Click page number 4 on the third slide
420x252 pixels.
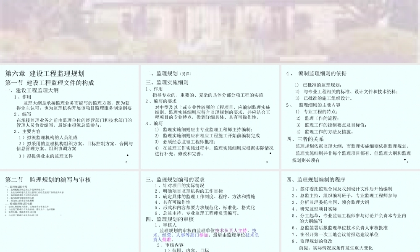click(408, 162)
